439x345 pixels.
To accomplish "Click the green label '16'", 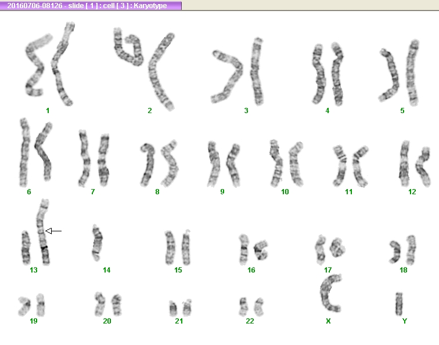I will [251, 270].
